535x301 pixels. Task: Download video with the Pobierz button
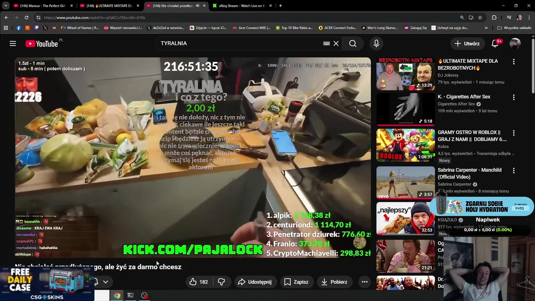point(334,282)
